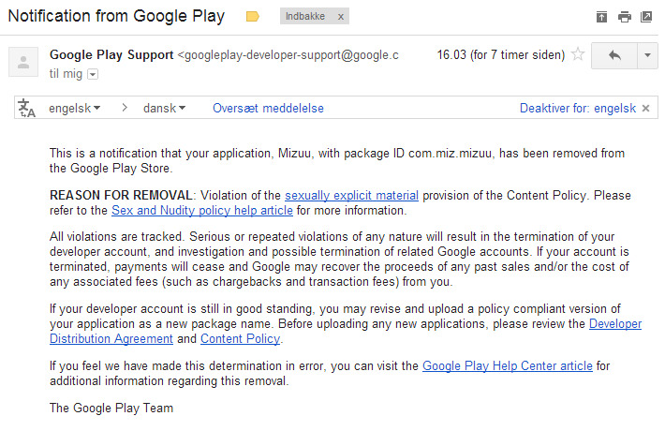Open email in new window icon
Image resolution: width=665 pixels, height=431 pixels.
pyautogui.click(x=646, y=17)
